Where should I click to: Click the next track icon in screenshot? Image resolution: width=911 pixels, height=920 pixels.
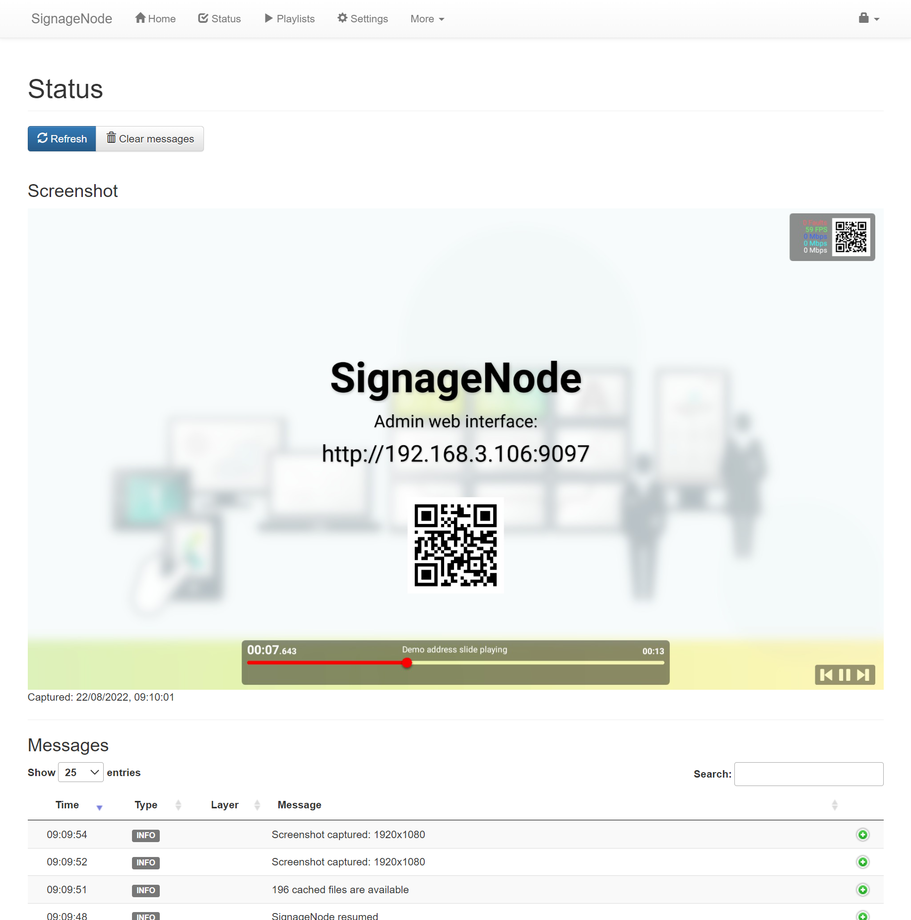click(x=863, y=675)
